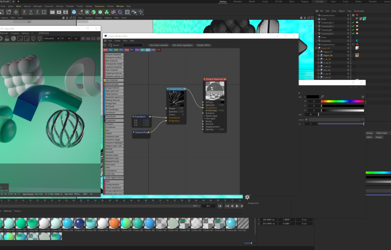Click Get Active material button
The image size is (391, 250).
point(159,45)
